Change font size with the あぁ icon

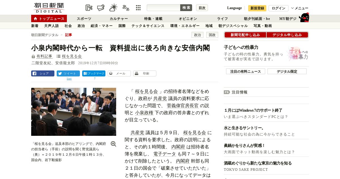126,8
